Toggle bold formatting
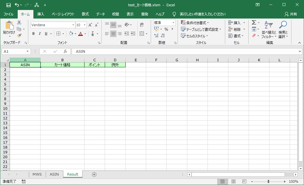Screen dimensions: 304x185 (x=33, y=34)
